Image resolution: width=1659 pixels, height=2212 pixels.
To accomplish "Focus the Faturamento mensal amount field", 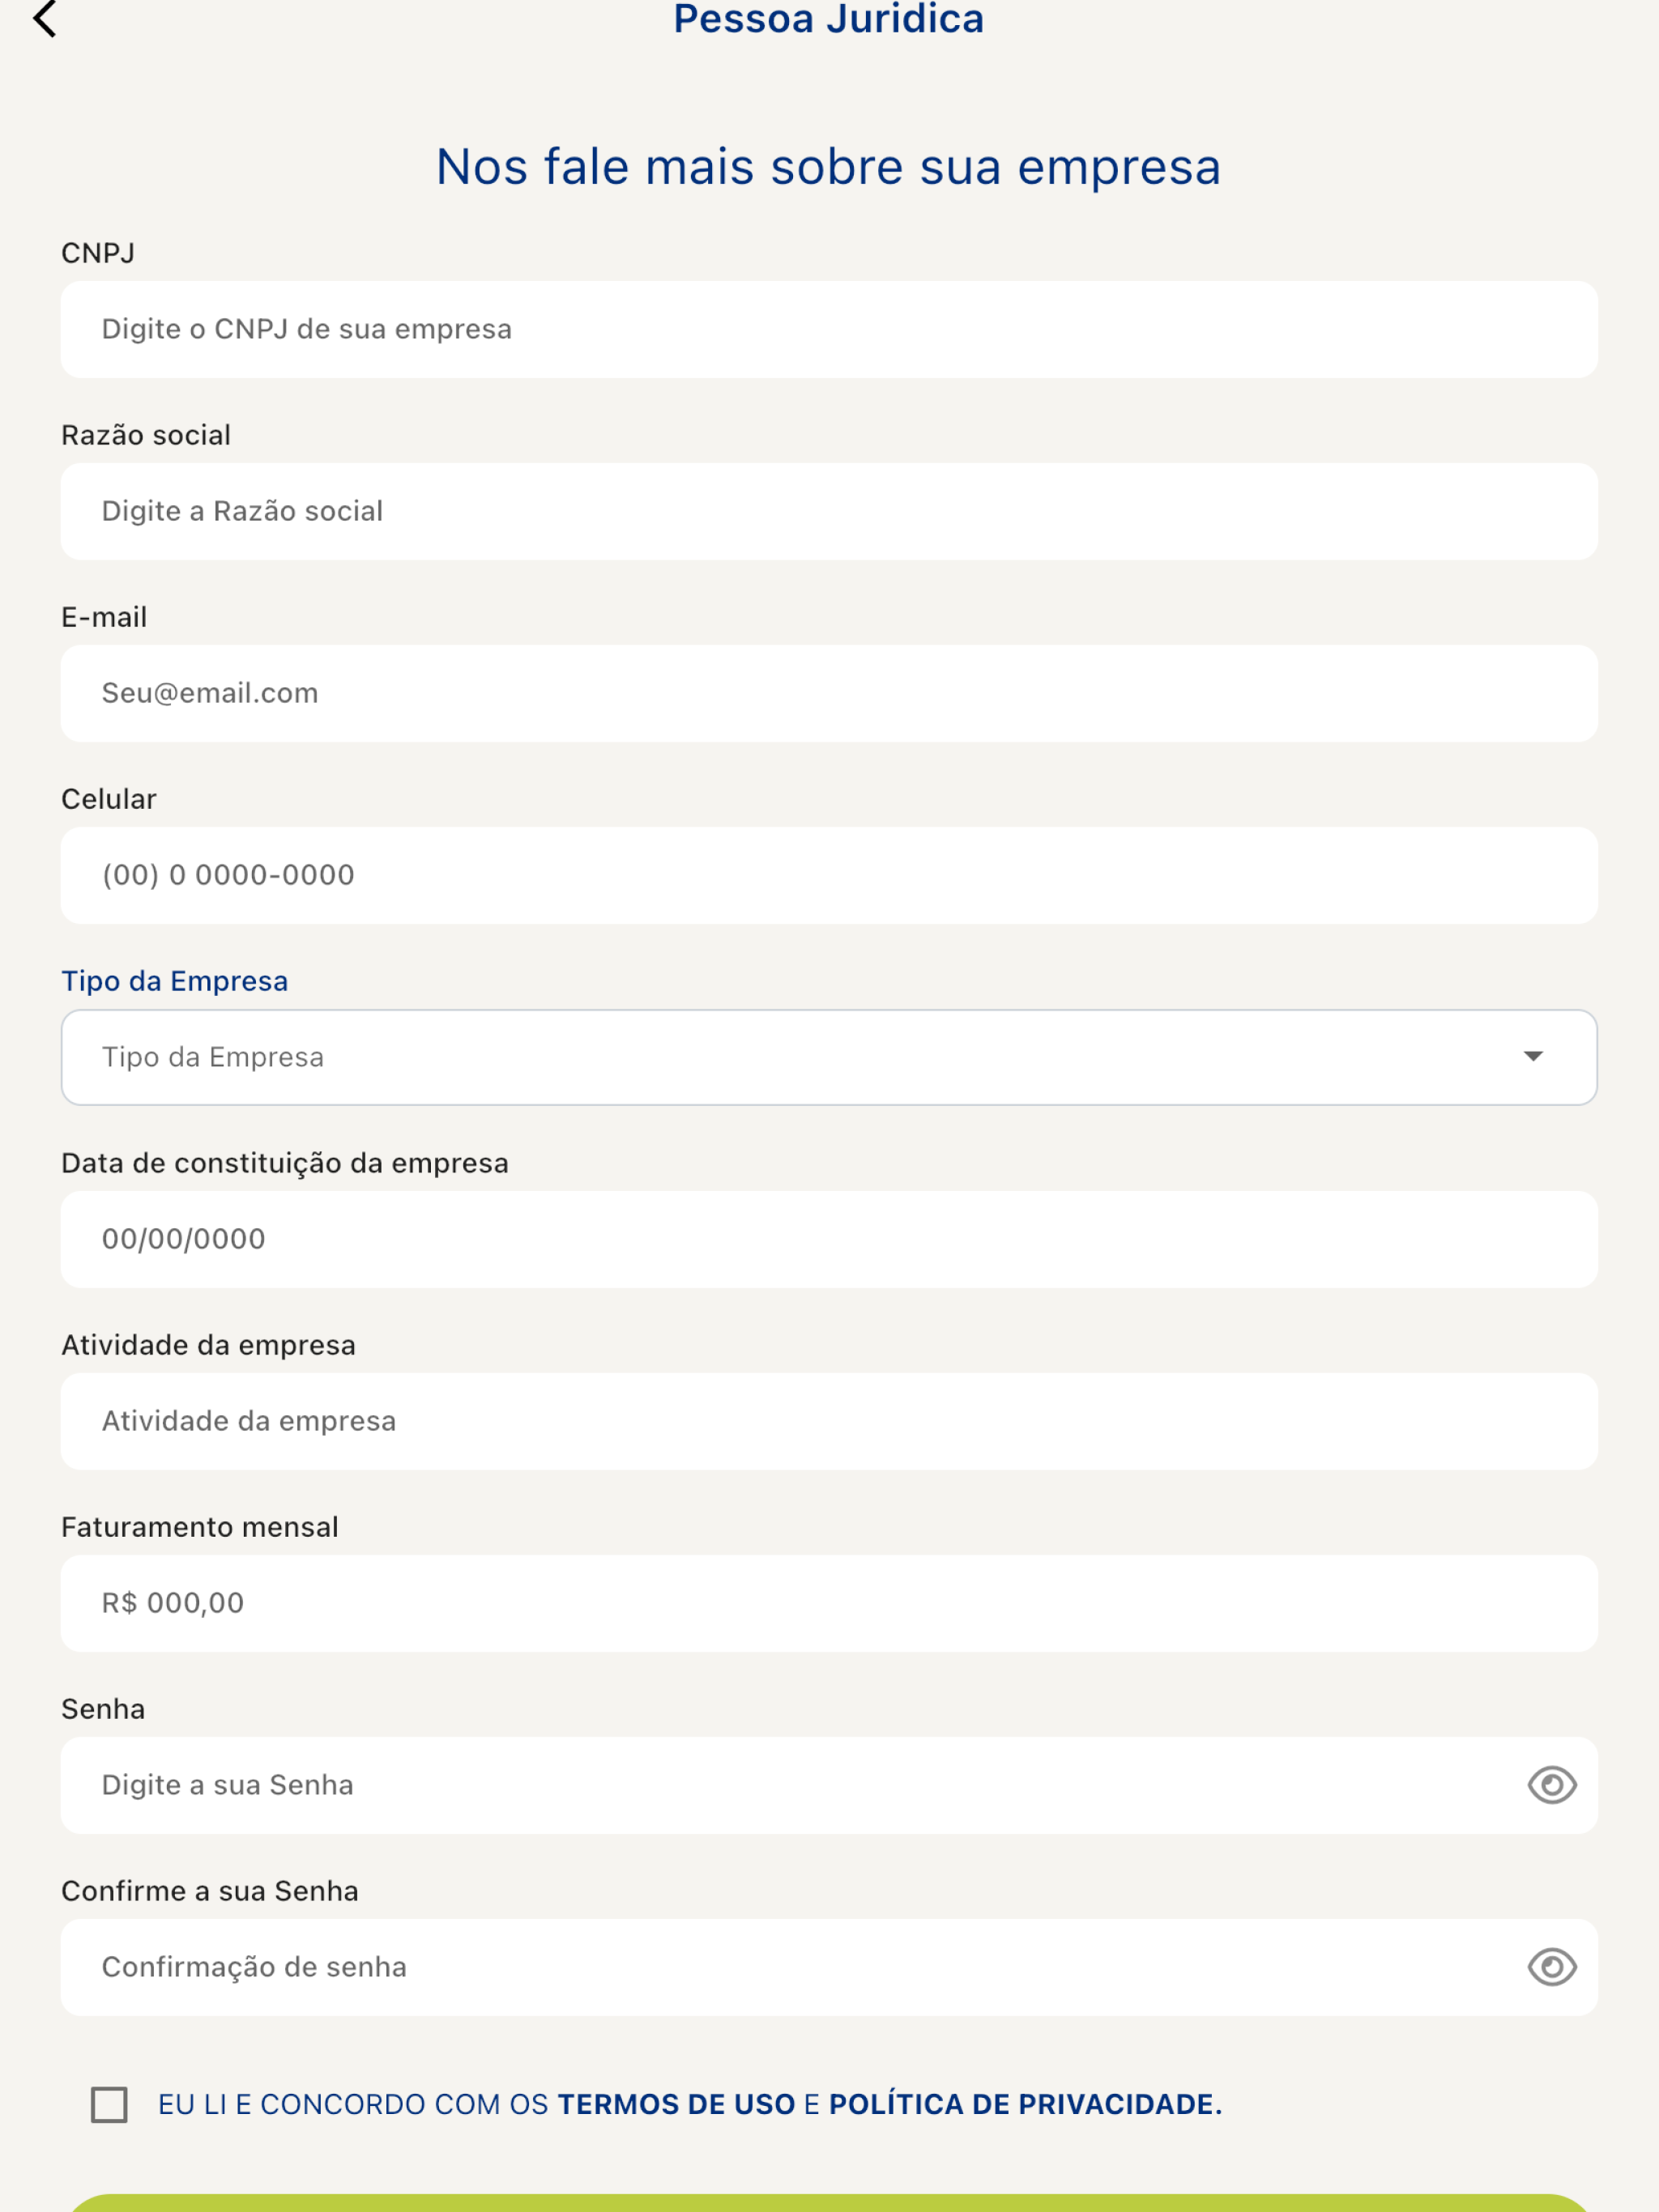I will pos(829,1603).
